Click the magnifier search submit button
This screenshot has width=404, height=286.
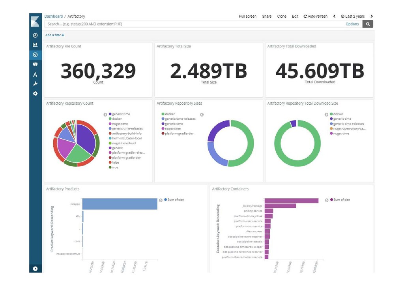pyautogui.click(x=368, y=24)
